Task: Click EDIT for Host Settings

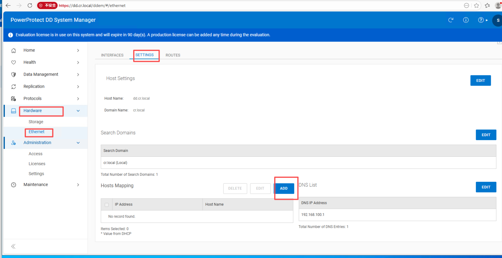Action: point(481,80)
